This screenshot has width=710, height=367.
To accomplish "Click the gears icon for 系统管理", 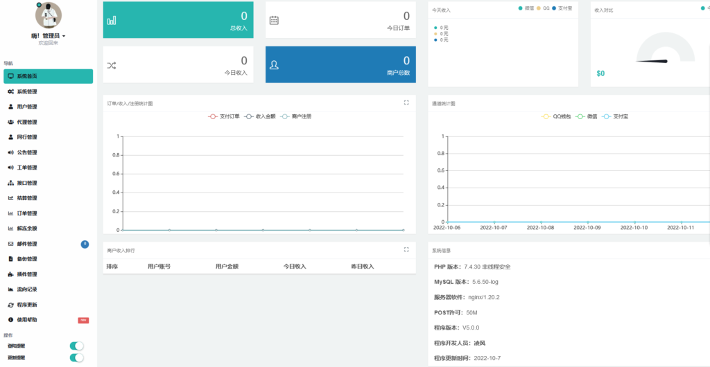I will click(11, 91).
